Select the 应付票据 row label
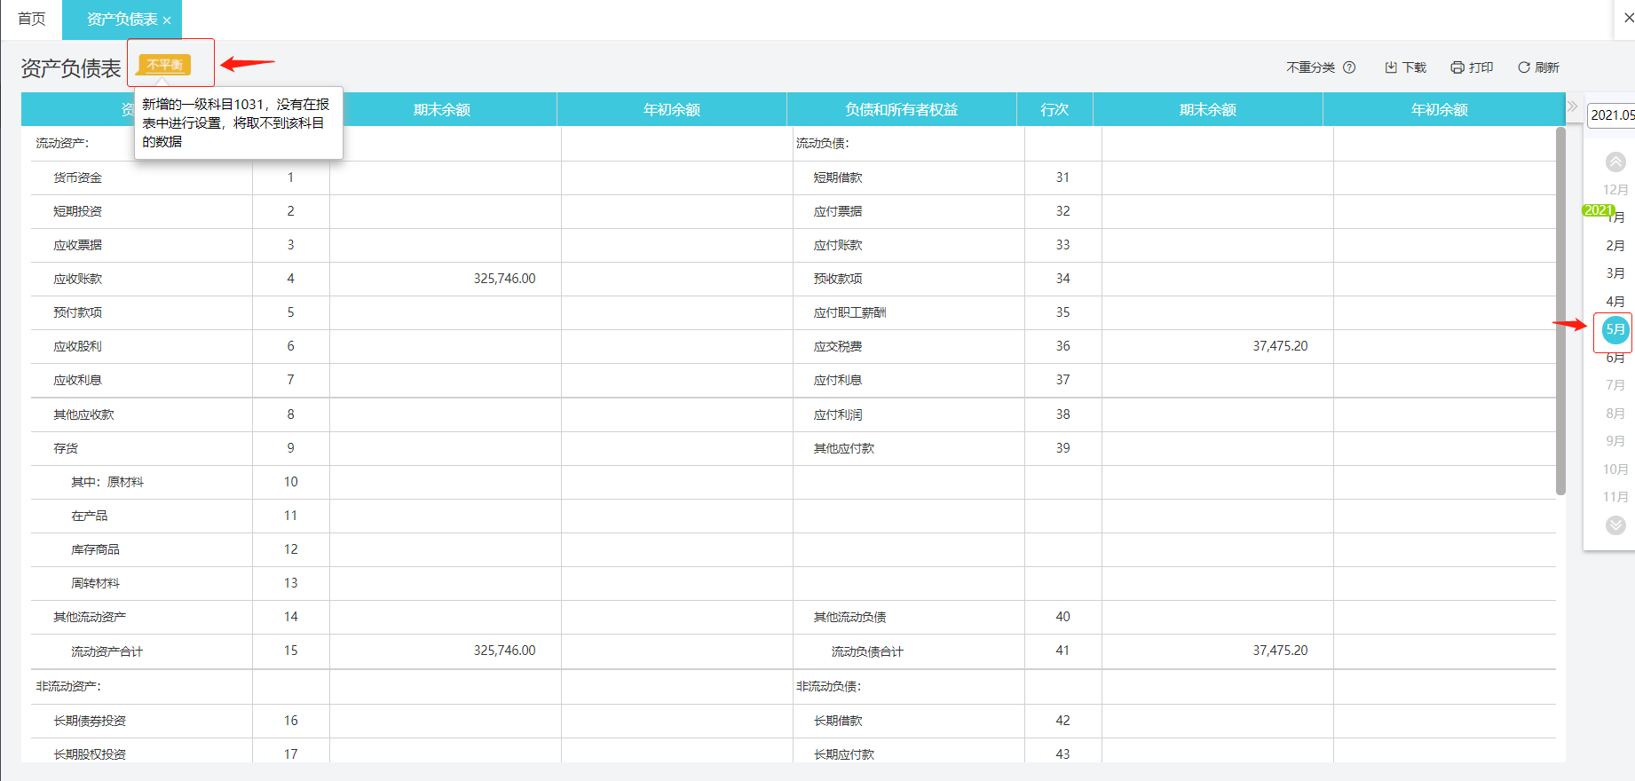 [x=838, y=211]
